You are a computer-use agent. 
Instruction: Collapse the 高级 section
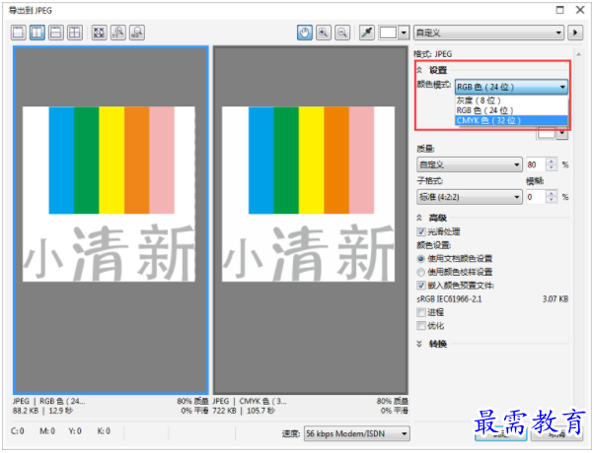tap(419, 218)
